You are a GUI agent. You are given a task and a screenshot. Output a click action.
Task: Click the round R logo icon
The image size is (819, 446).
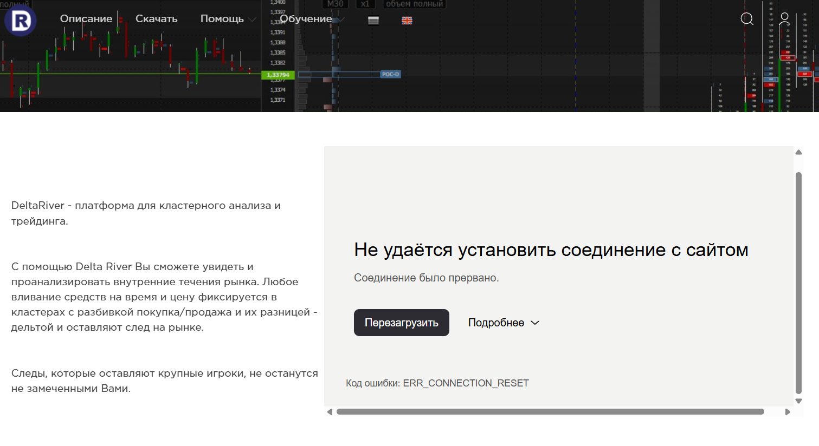click(x=21, y=21)
